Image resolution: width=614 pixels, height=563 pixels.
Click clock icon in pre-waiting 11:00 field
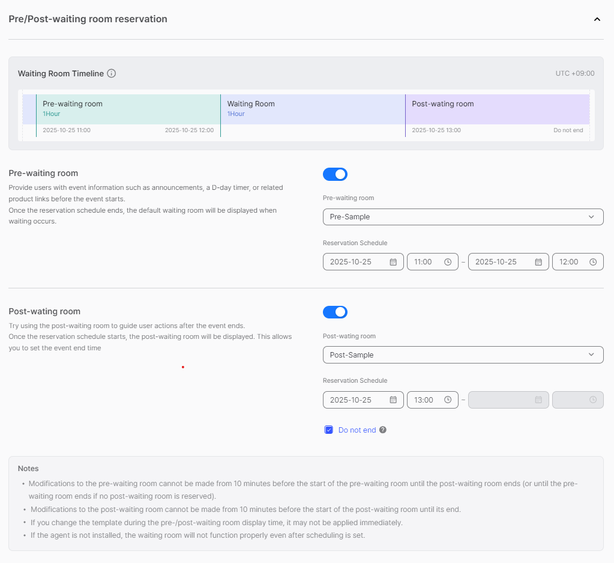tap(448, 262)
